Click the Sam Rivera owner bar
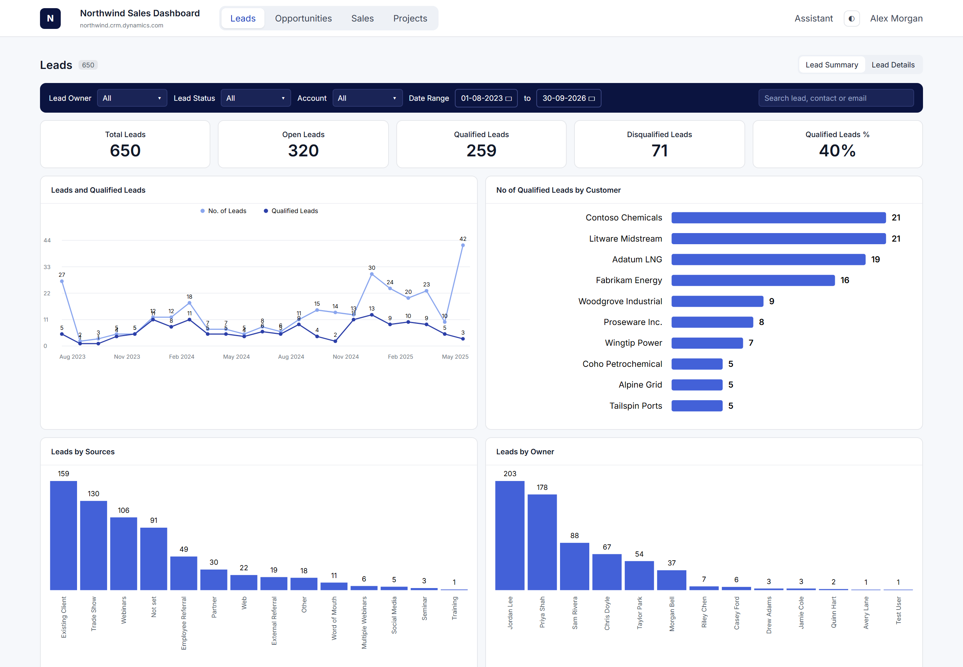Screen dimensions: 963x667 574,566
